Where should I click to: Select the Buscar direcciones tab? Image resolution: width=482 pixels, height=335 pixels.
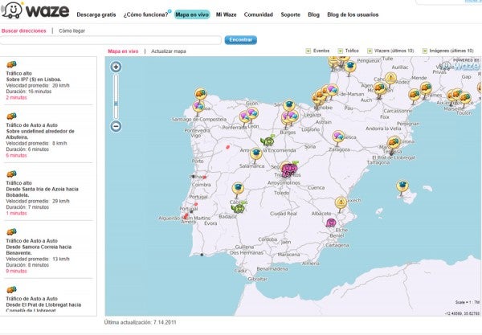tap(23, 31)
